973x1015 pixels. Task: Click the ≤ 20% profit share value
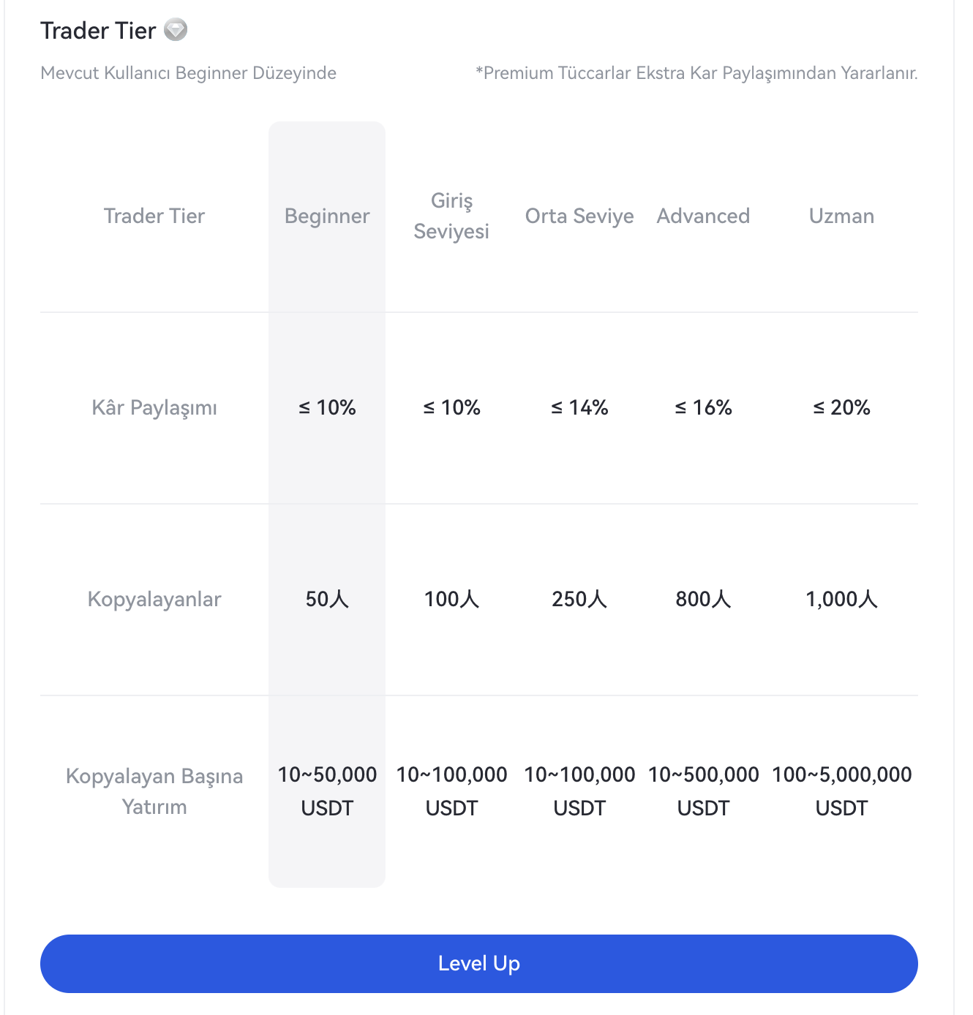tap(841, 408)
